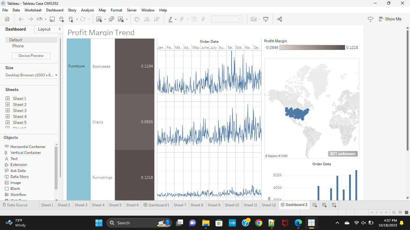Click the Profit Margin color legend gradient

[312, 47]
